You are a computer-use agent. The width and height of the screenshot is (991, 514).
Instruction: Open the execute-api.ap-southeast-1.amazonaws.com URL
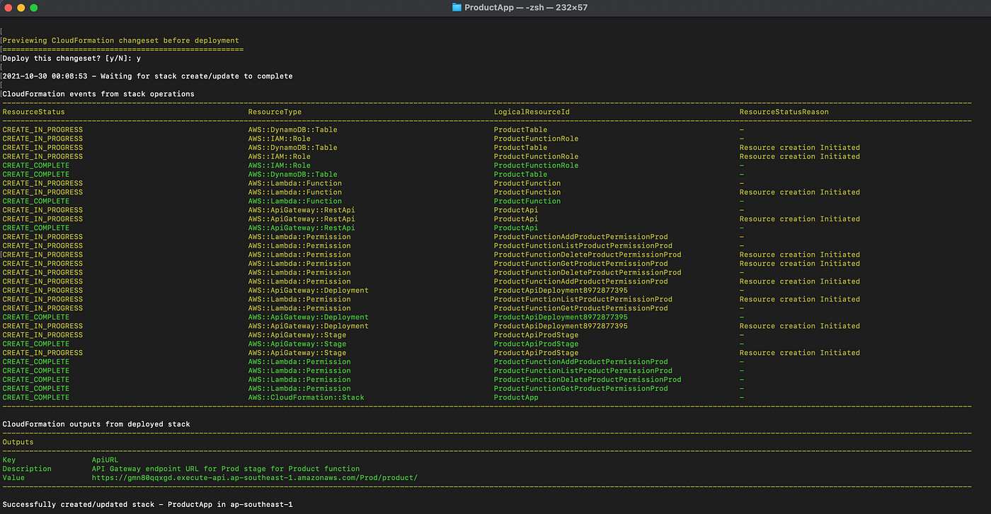(x=255, y=478)
